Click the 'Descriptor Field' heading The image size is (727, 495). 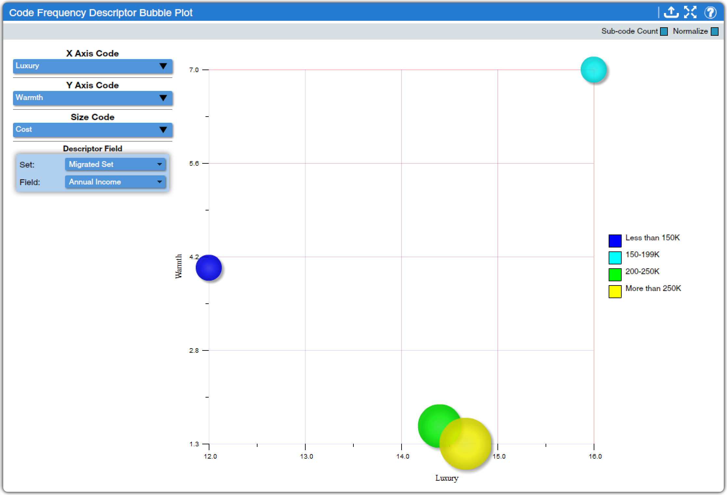(93, 148)
